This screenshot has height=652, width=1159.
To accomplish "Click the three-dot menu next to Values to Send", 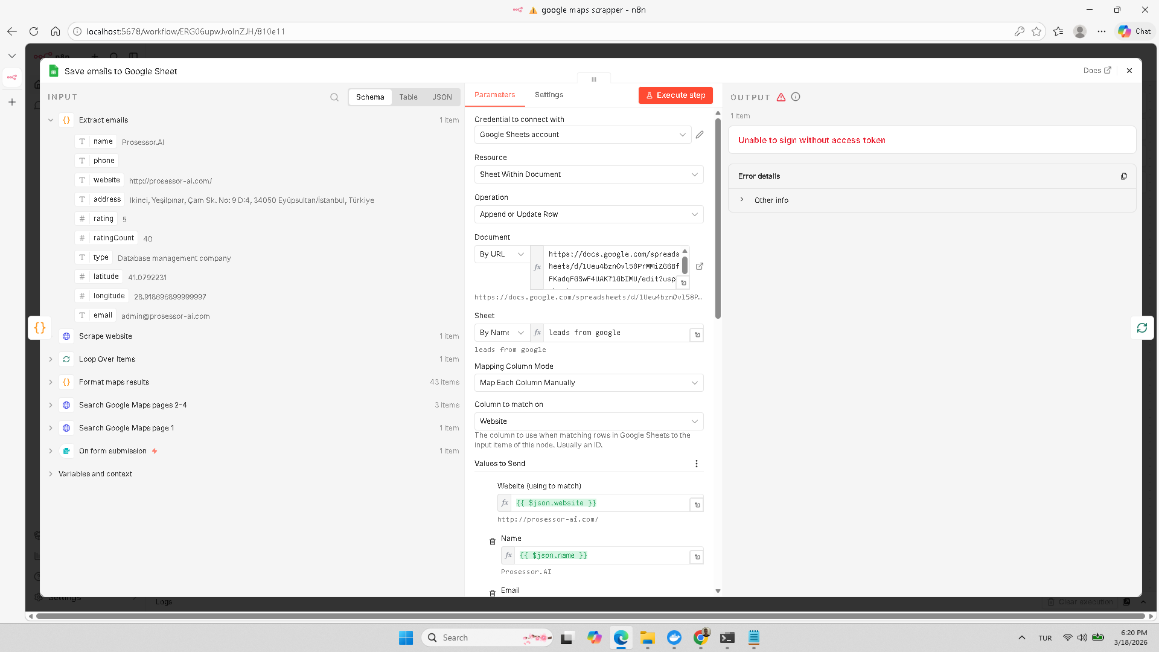I will (x=697, y=464).
